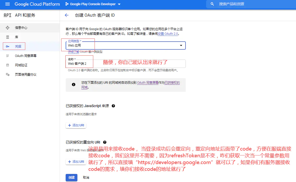Open OAuth 同意屏幕 in the sidebar
The width and height of the screenshot is (296, 182).
(x=30, y=56)
